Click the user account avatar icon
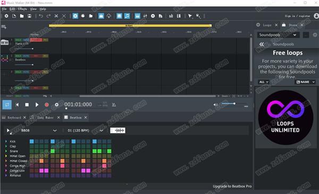Image resolution: width=319 pixels, height=194 pixels. (316, 16)
